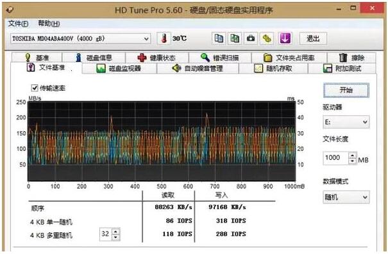Click the trash can icon on 擦除 tab
Viewport: 388px width, 254px height.
tap(343, 58)
